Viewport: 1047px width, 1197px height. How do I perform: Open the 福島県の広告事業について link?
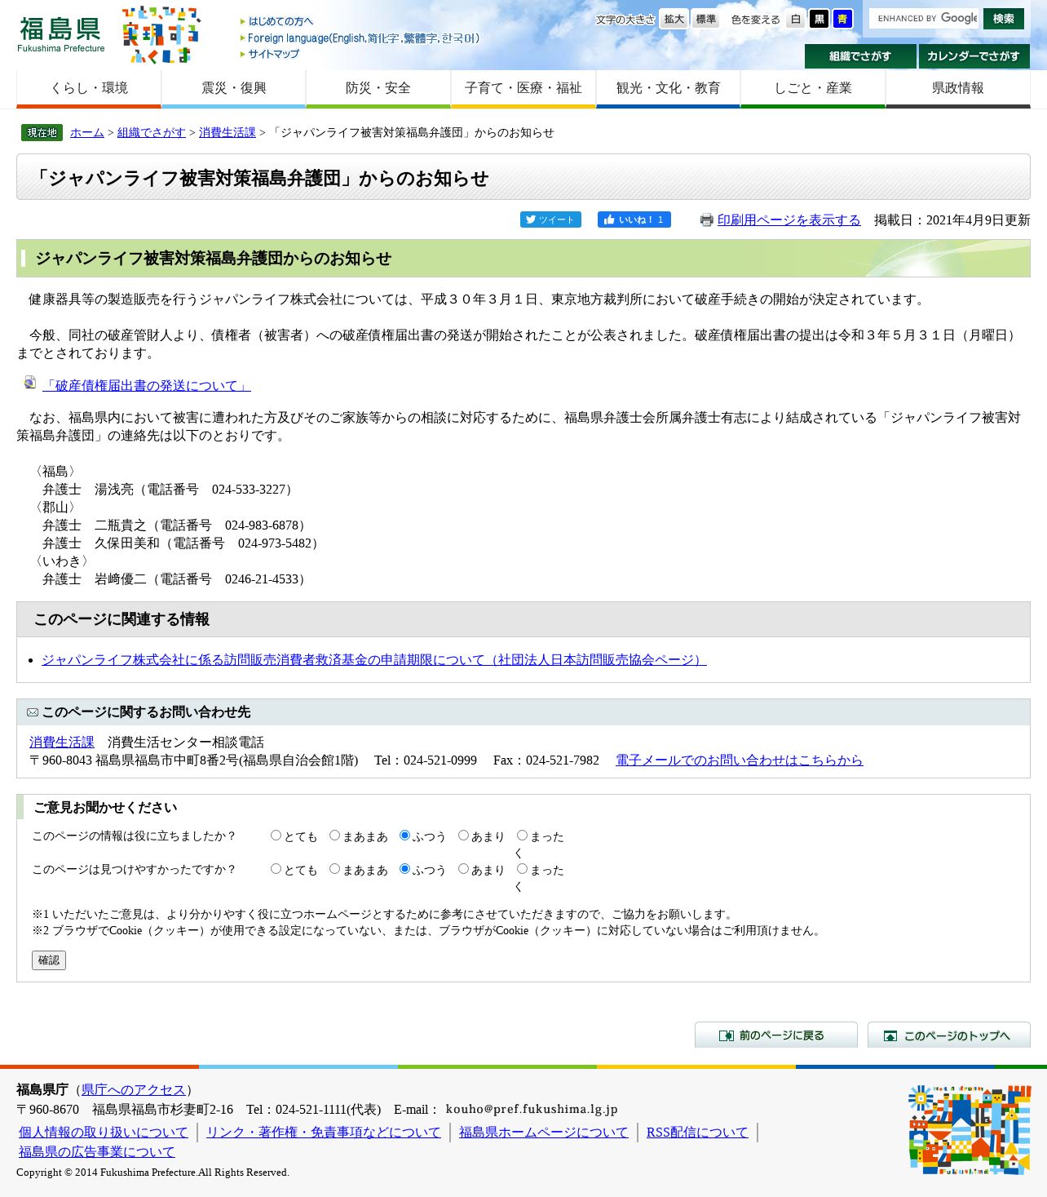point(97,1151)
